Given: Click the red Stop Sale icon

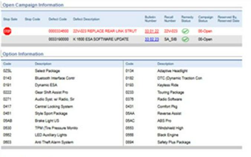Looking at the screenshot, I should [x=7, y=31].
